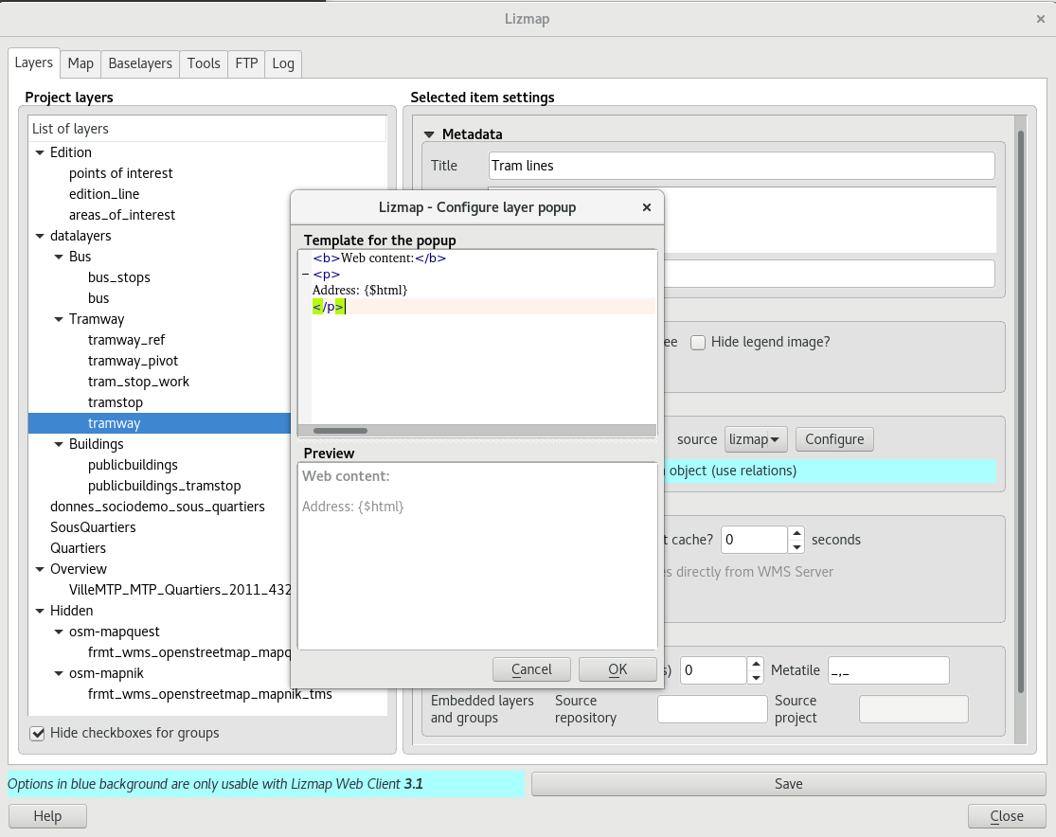Open the Baselayers tab

(x=140, y=64)
